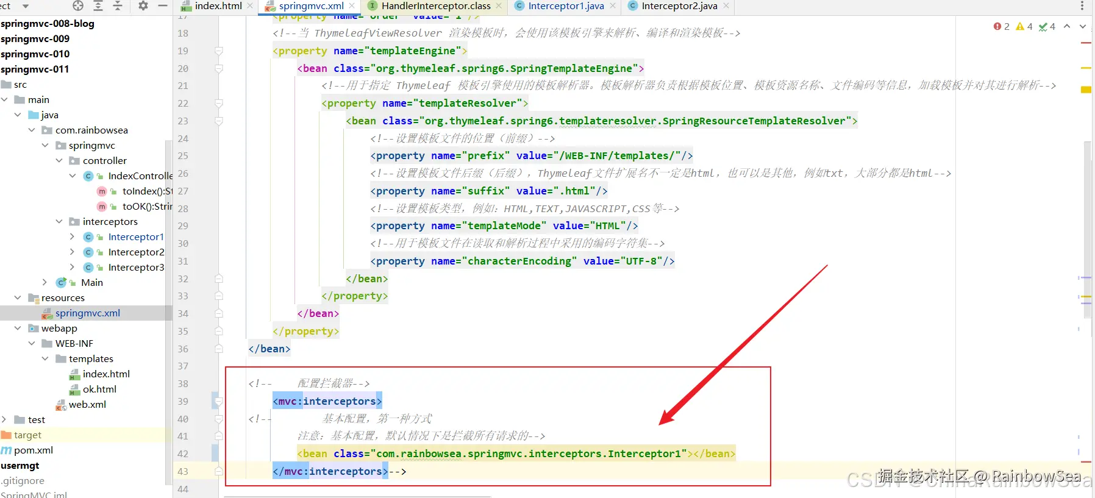Screen dimensions: 1095x498
Task: Collapse the resources folder
Action: pyautogui.click(x=18, y=297)
